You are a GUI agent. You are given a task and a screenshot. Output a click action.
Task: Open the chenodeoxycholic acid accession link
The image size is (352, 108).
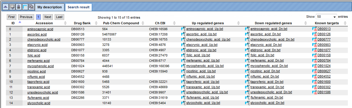[x=44, y=40]
